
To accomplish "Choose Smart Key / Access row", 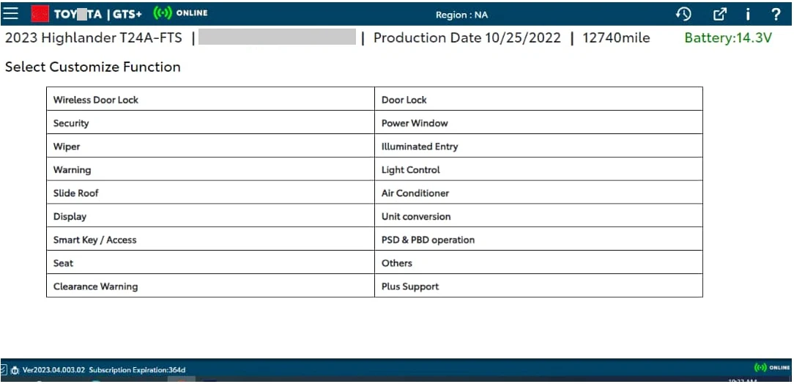I will click(210, 239).
